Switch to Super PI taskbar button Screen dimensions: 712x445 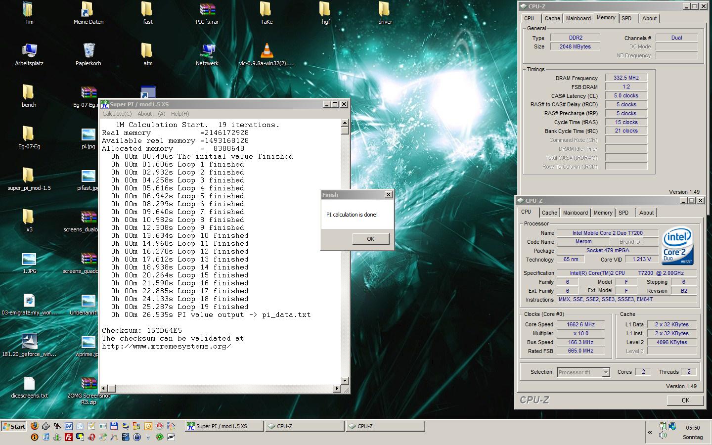pyautogui.click(x=224, y=426)
